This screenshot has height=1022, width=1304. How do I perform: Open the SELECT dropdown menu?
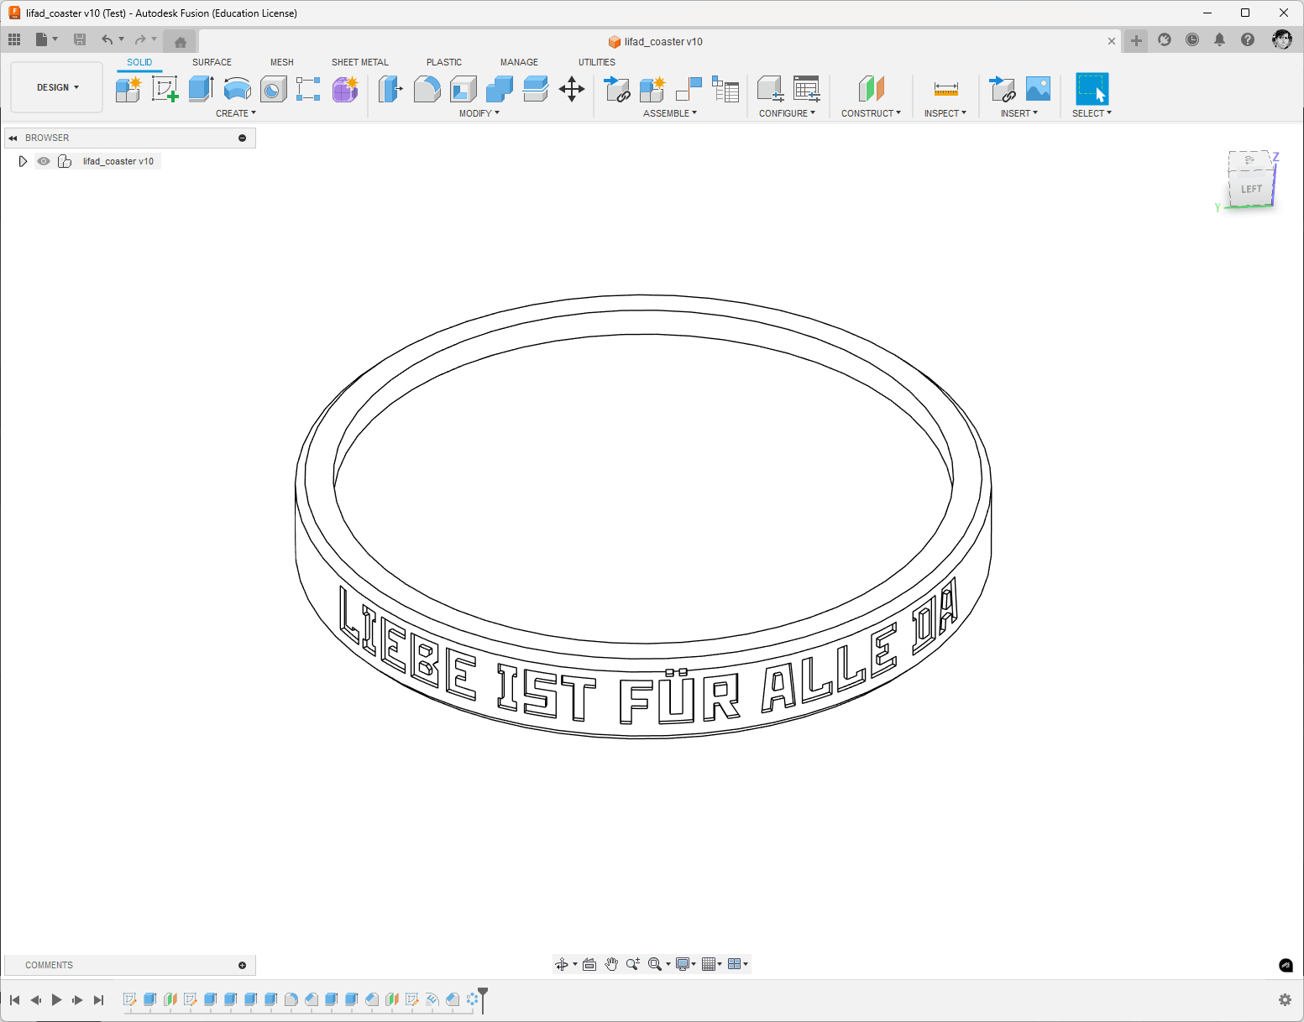[1092, 113]
